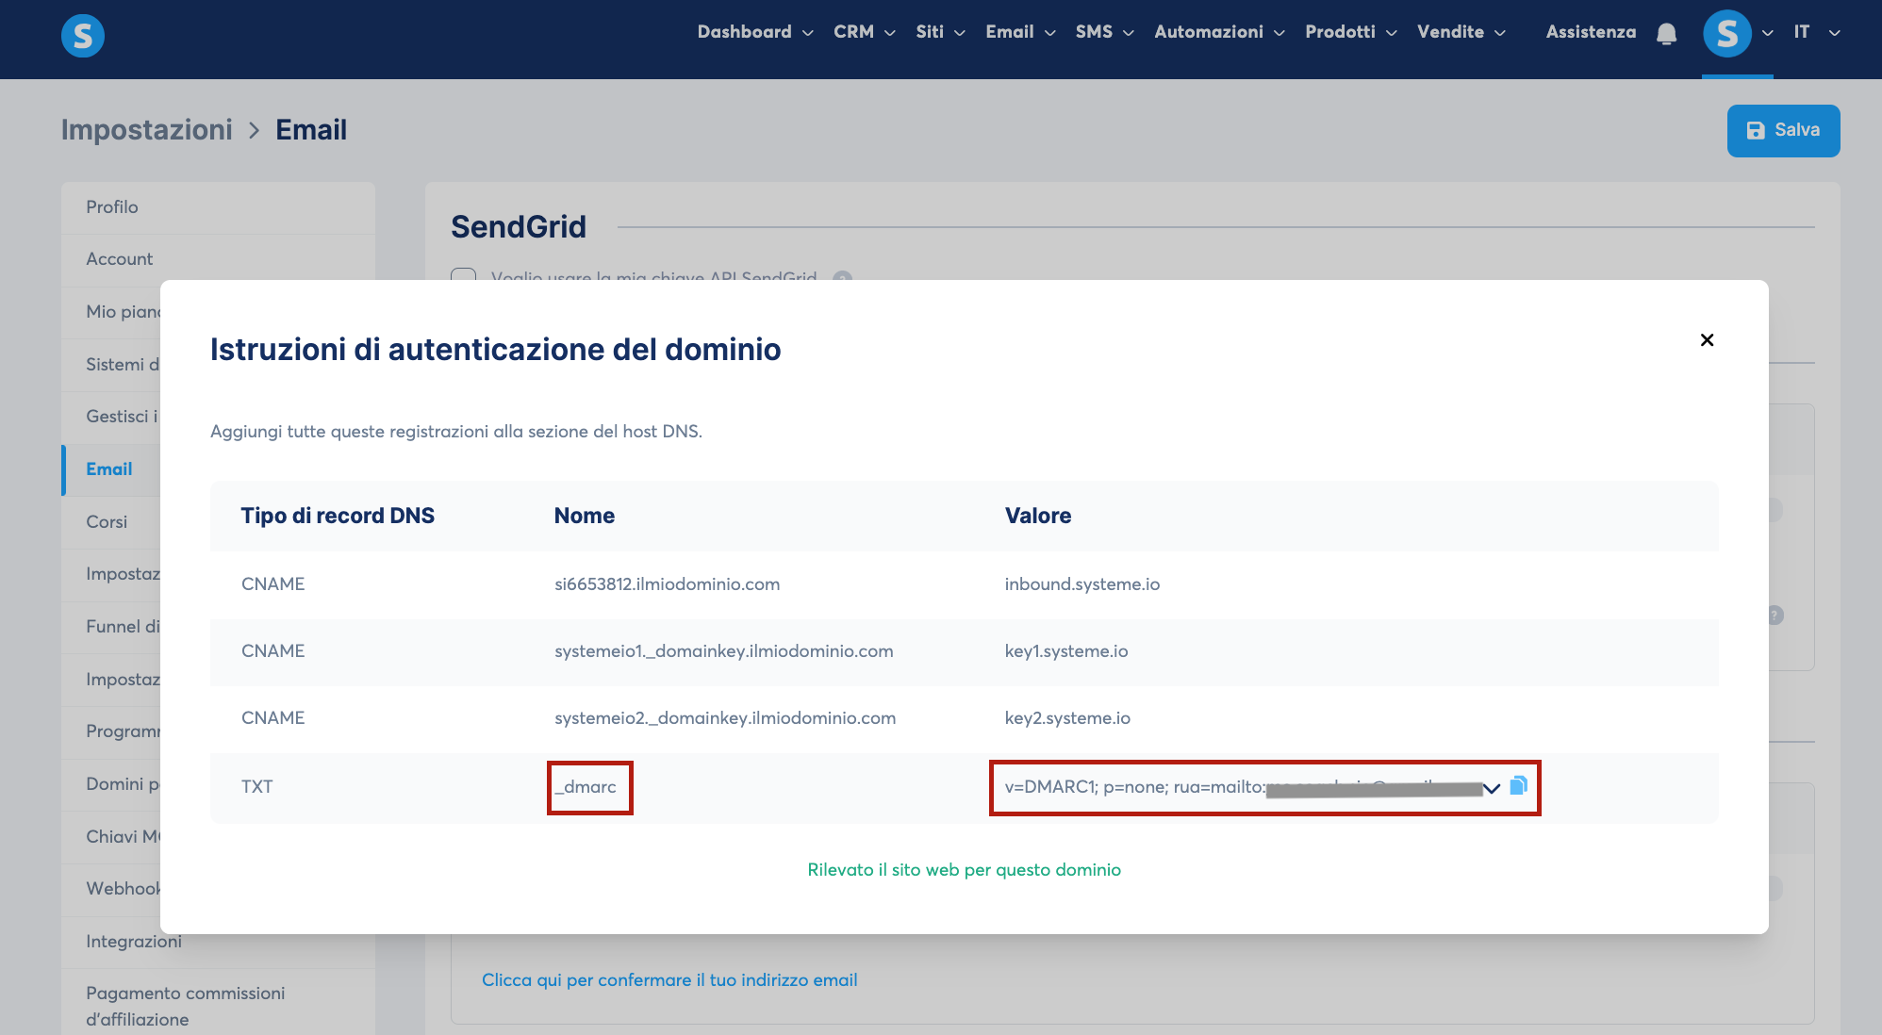
Task: Select the key1.systeme.io value
Action: point(1065,651)
